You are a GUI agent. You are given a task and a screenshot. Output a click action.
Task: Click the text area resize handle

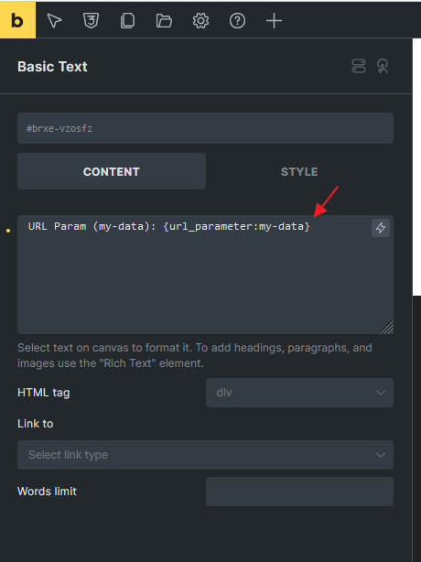click(387, 328)
